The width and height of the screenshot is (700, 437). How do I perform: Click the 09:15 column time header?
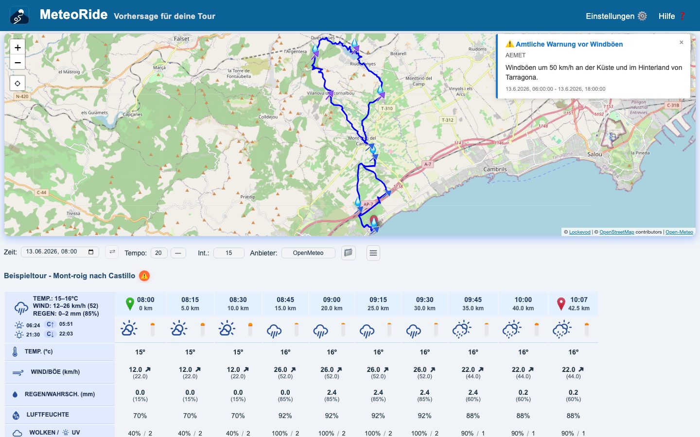[378, 300]
